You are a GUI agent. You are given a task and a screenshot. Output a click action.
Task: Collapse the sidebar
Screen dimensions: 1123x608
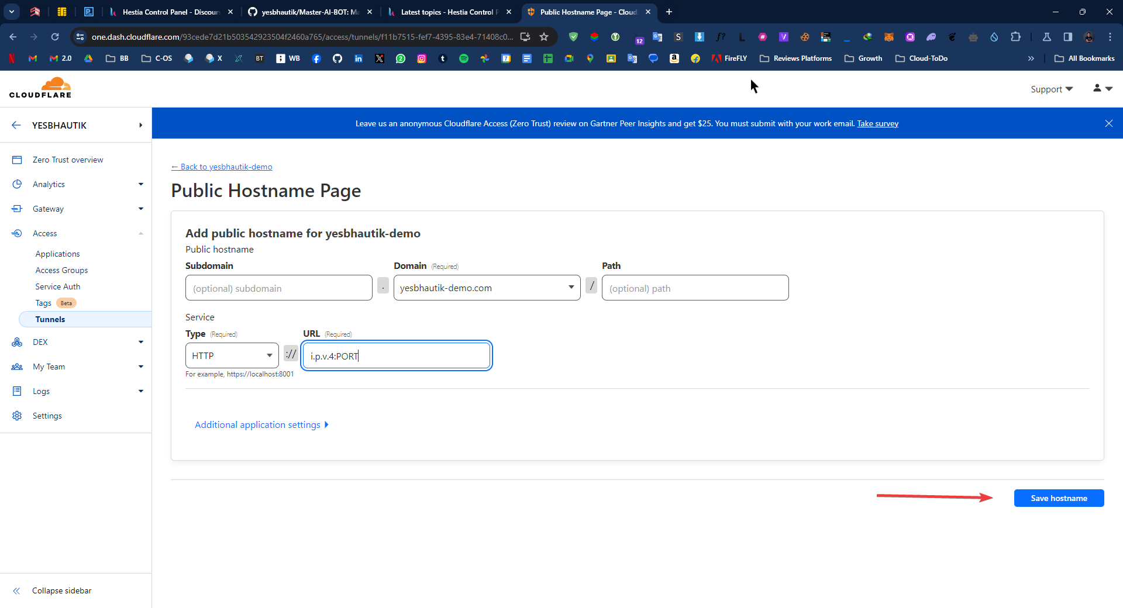pos(61,590)
